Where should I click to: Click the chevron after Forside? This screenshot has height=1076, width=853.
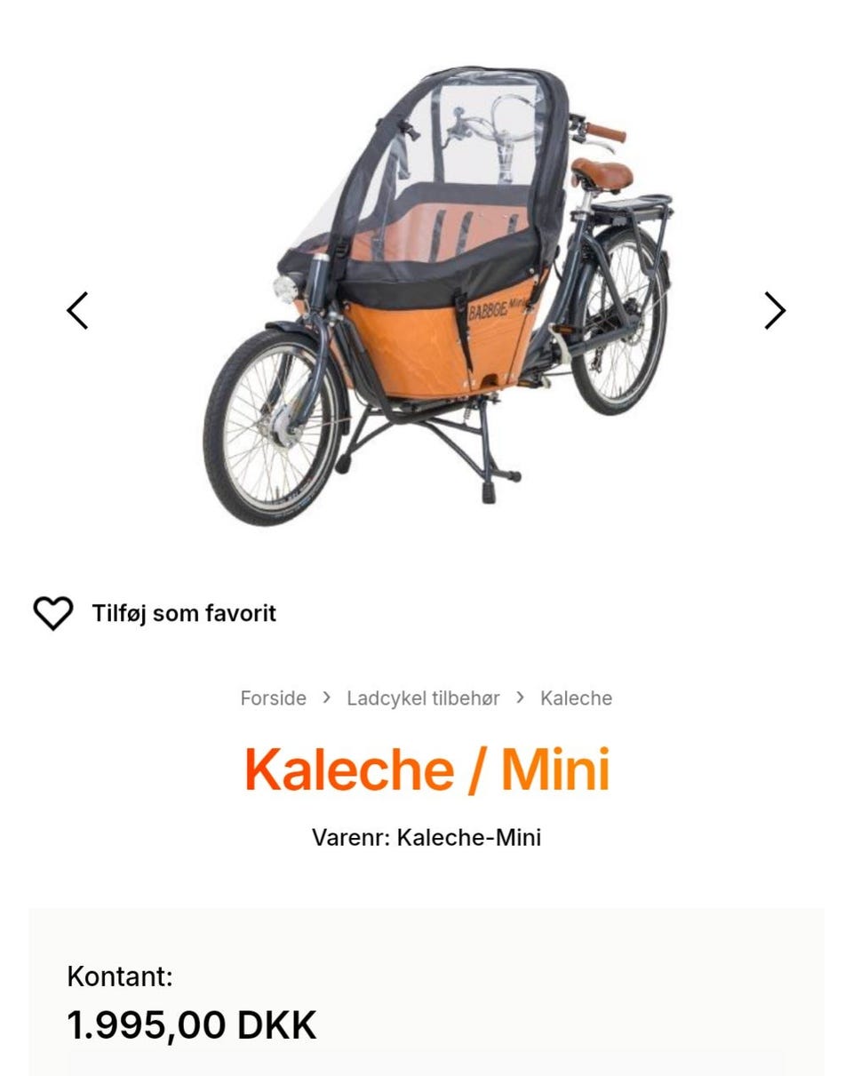point(327,697)
